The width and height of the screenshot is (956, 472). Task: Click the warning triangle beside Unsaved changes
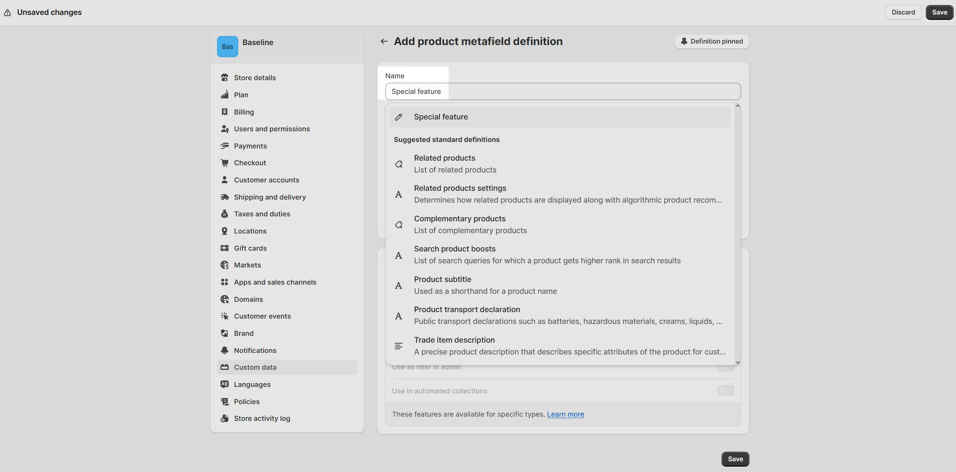coord(7,12)
